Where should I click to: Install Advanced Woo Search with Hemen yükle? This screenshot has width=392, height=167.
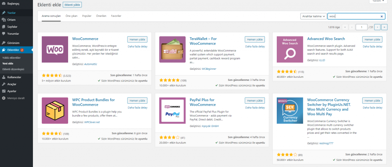(372, 39)
